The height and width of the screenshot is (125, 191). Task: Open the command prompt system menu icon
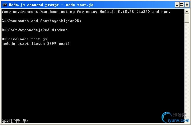pos(5,5)
